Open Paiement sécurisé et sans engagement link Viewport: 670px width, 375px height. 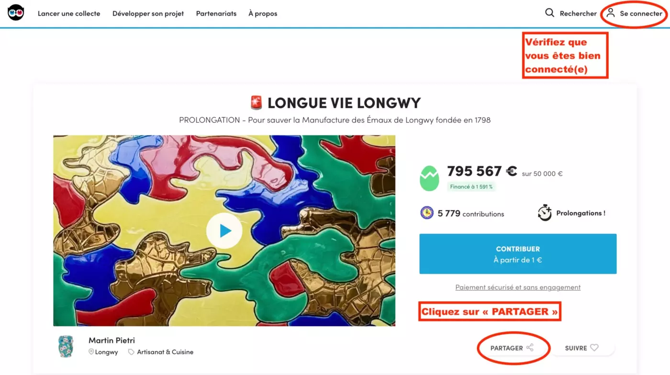[x=518, y=287]
